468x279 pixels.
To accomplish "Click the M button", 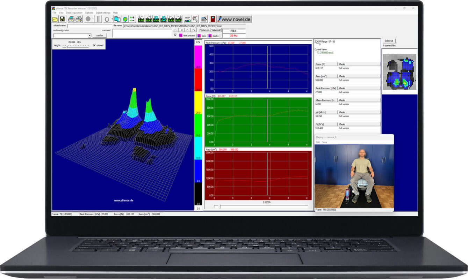I will tap(182, 30).
